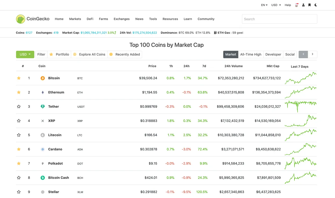
Task: Unfavorite Ethereum with its star
Action: 19,92
